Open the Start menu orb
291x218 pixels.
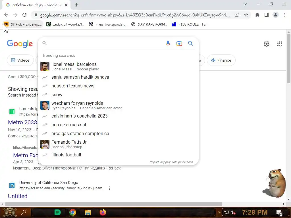tap(10, 212)
